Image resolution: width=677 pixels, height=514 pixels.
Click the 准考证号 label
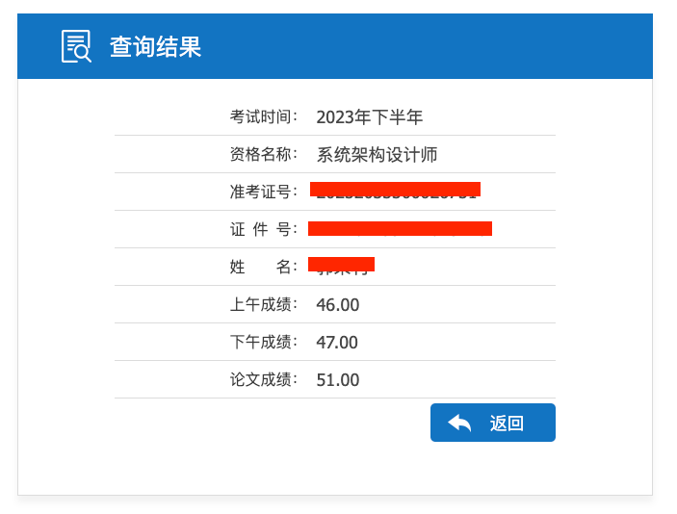coord(263,192)
